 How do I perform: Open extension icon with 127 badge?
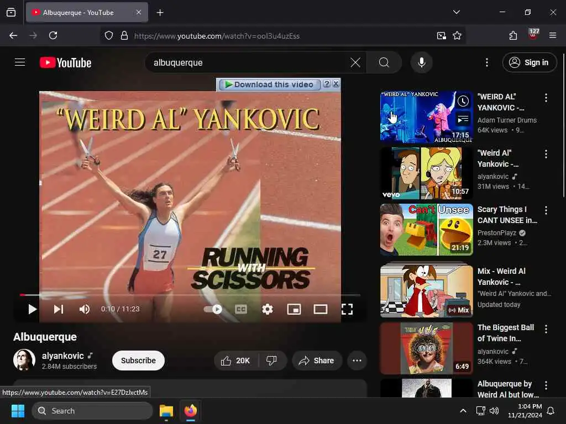click(533, 35)
